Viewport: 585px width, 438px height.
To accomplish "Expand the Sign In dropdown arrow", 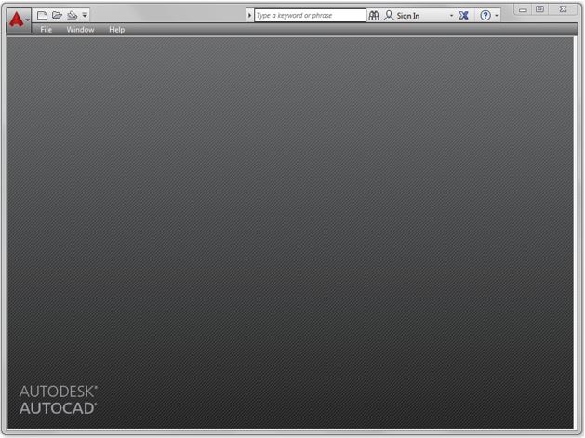I will (x=452, y=16).
